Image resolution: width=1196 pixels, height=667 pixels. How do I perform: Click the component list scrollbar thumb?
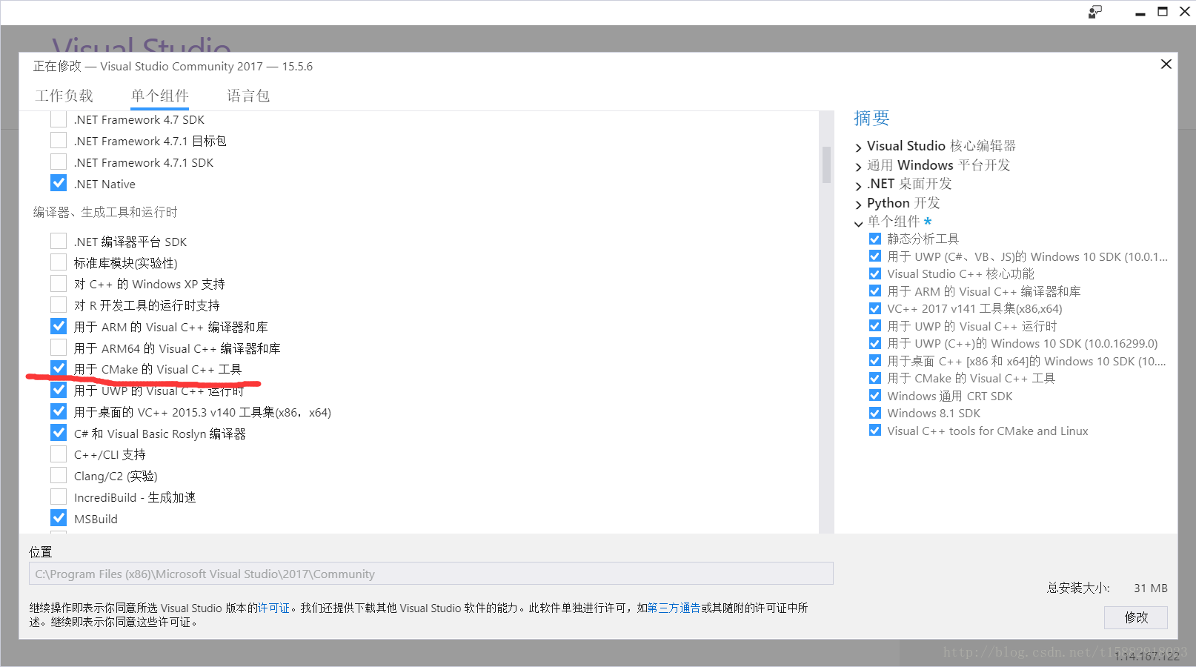[x=826, y=165]
